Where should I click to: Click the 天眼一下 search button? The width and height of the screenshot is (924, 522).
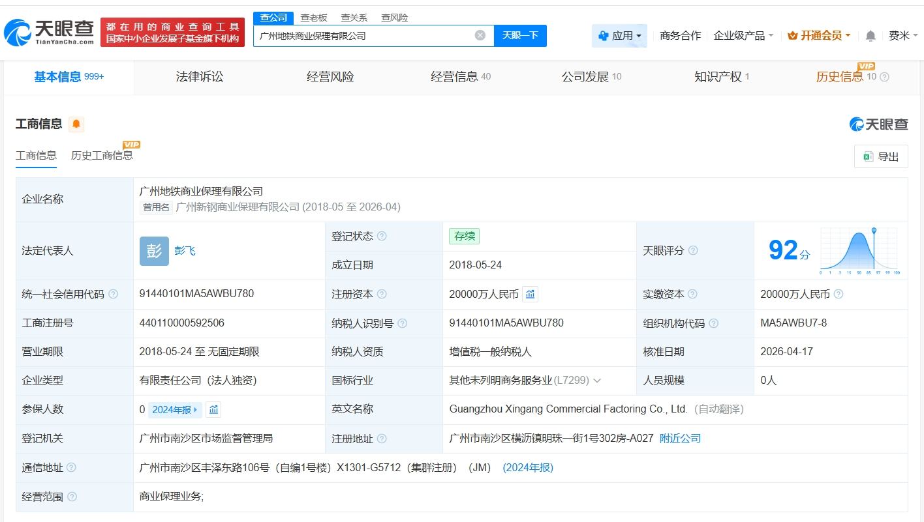520,36
